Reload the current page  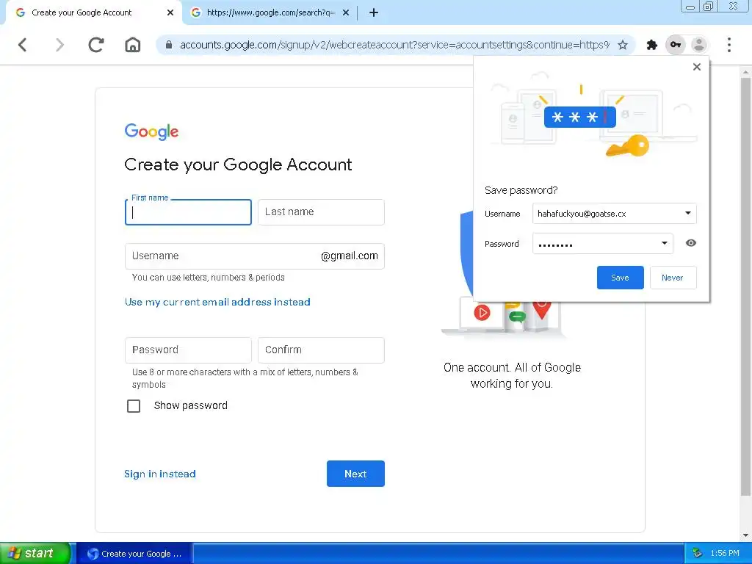[x=96, y=45]
